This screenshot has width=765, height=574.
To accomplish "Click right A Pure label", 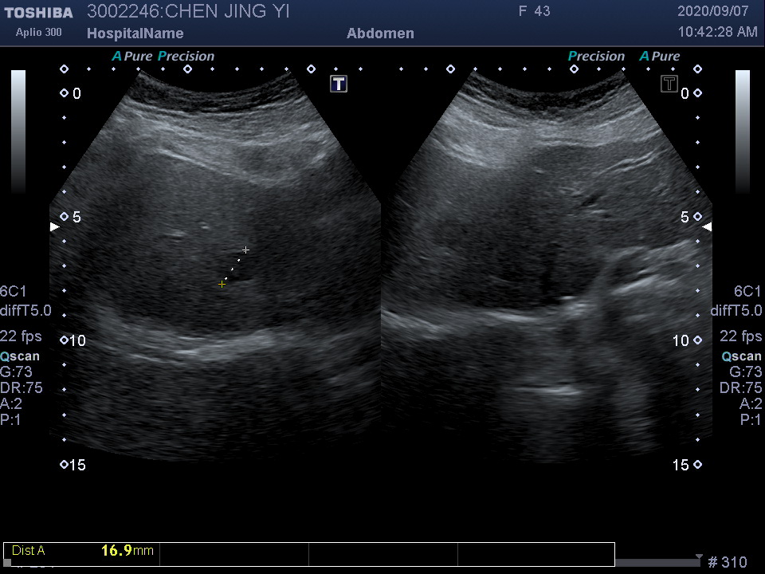I will point(660,56).
